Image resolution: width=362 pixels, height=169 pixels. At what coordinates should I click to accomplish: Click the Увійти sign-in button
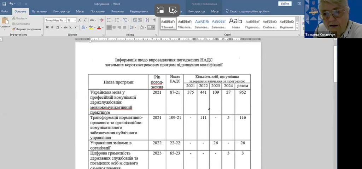click(285, 4)
